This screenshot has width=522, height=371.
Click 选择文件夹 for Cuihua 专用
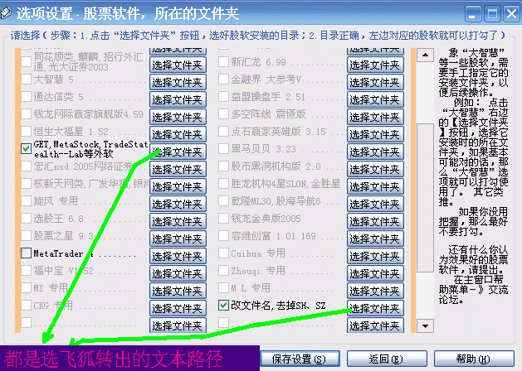tap(375, 256)
